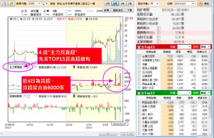Click left arrow of chart horizontal scrollbar

[2, 134]
